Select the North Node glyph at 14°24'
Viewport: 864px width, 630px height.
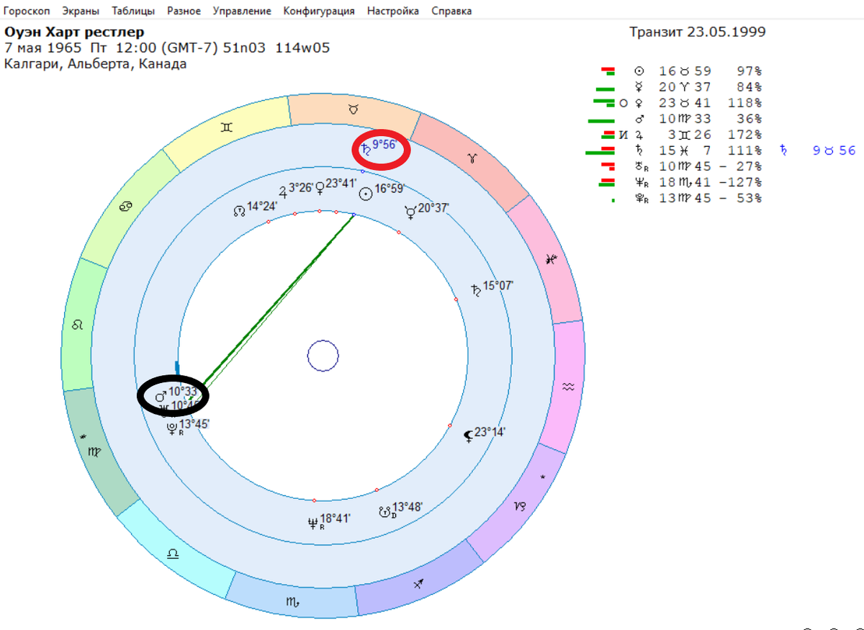(240, 211)
